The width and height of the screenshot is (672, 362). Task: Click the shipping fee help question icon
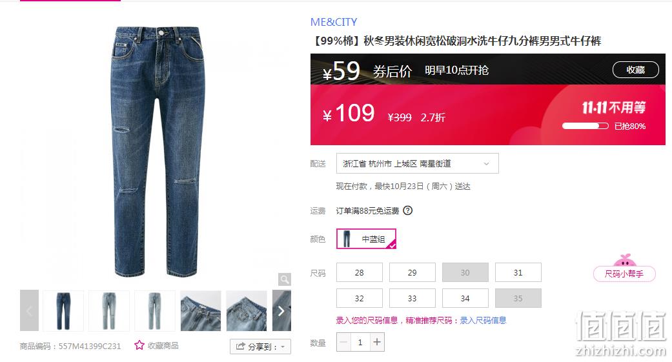point(408,210)
